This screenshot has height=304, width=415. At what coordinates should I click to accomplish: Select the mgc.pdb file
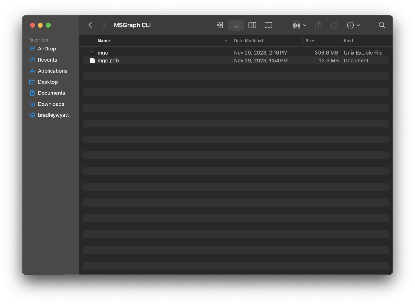point(236,60)
